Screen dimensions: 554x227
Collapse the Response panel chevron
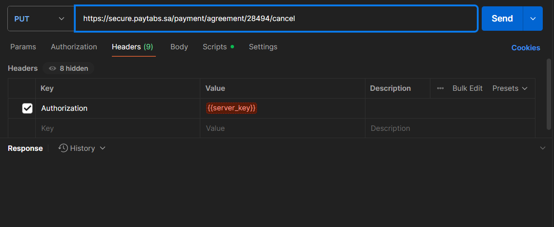(x=542, y=148)
